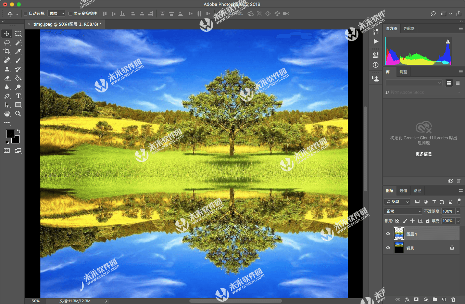465x304 pixels.
Task: Toggle layer filtering switch on or off
Action: pos(459,201)
